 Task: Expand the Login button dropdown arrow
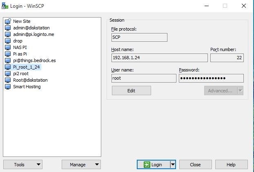click(173, 165)
